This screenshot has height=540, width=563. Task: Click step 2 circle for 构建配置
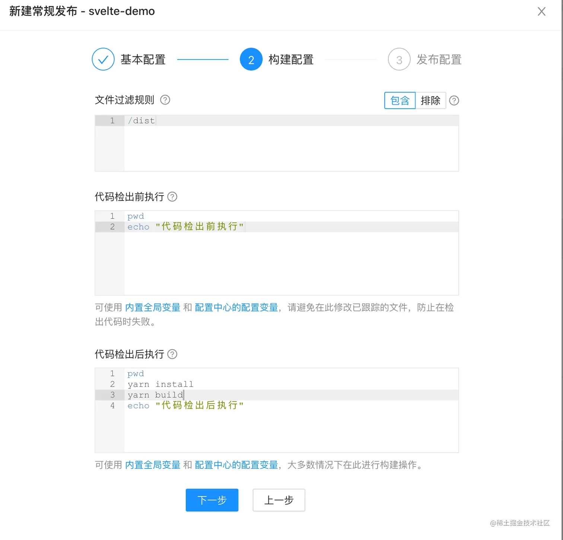coord(251,59)
